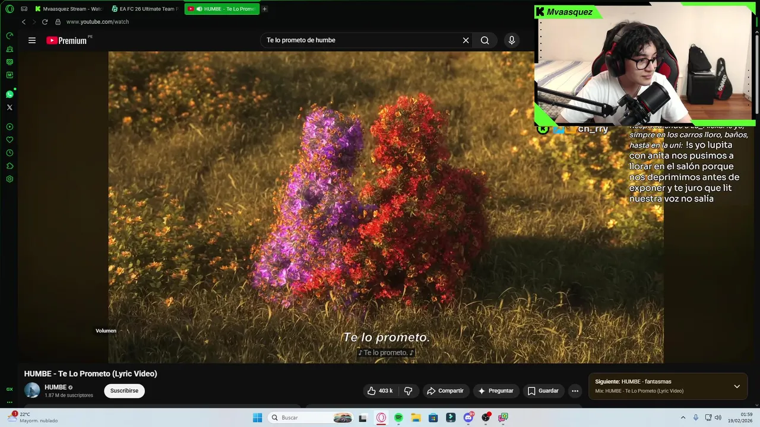Click on the lyric video player
Viewport: 760px width, 427px height.
point(386,207)
